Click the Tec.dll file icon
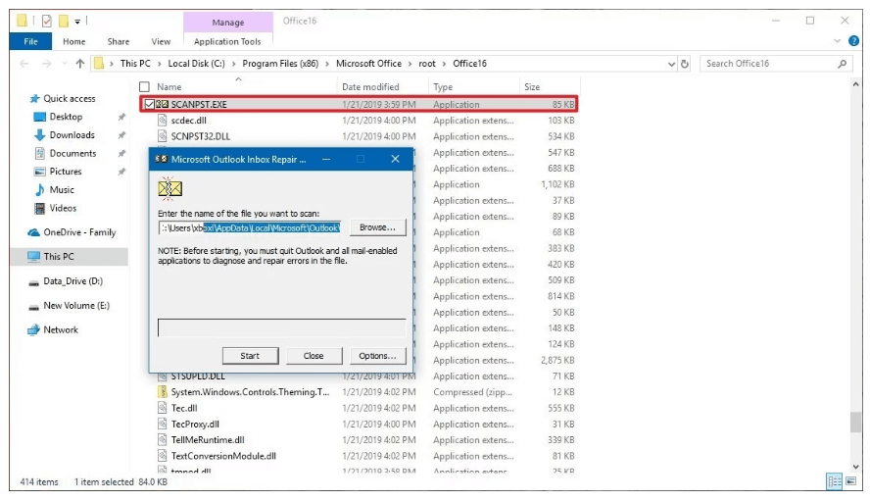 tap(162, 408)
